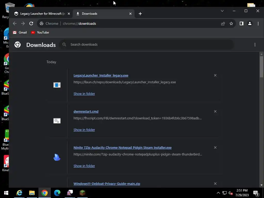Viewport: 264px width, 198px height.
Task: Open Downloads page more actions menu
Action: [x=255, y=44]
